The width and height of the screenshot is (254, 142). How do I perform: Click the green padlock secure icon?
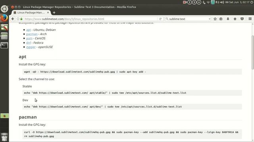pos(21,19)
